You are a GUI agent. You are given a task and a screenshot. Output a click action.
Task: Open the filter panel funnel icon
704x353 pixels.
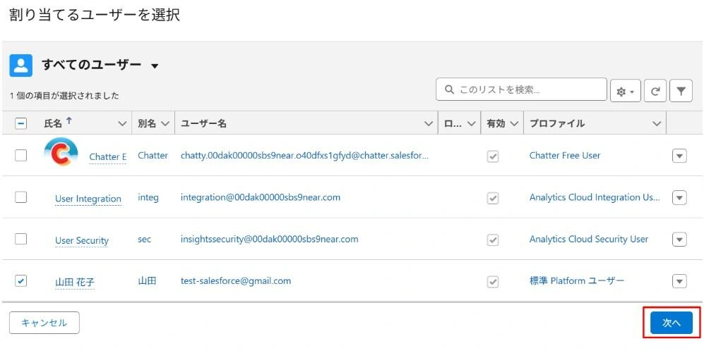tap(681, 92)
